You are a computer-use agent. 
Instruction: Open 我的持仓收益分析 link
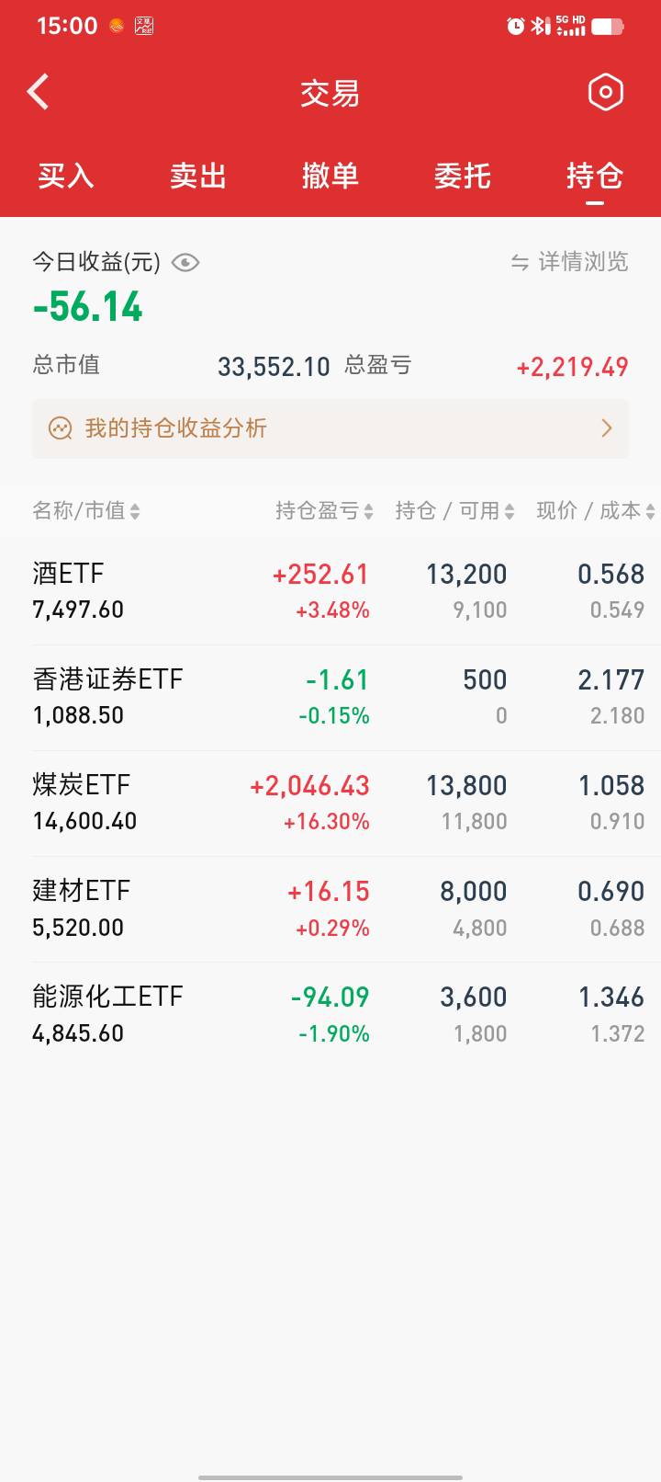tap(176, 428)
